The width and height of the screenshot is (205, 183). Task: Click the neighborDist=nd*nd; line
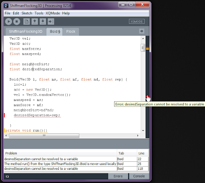[x=34, y=110]
